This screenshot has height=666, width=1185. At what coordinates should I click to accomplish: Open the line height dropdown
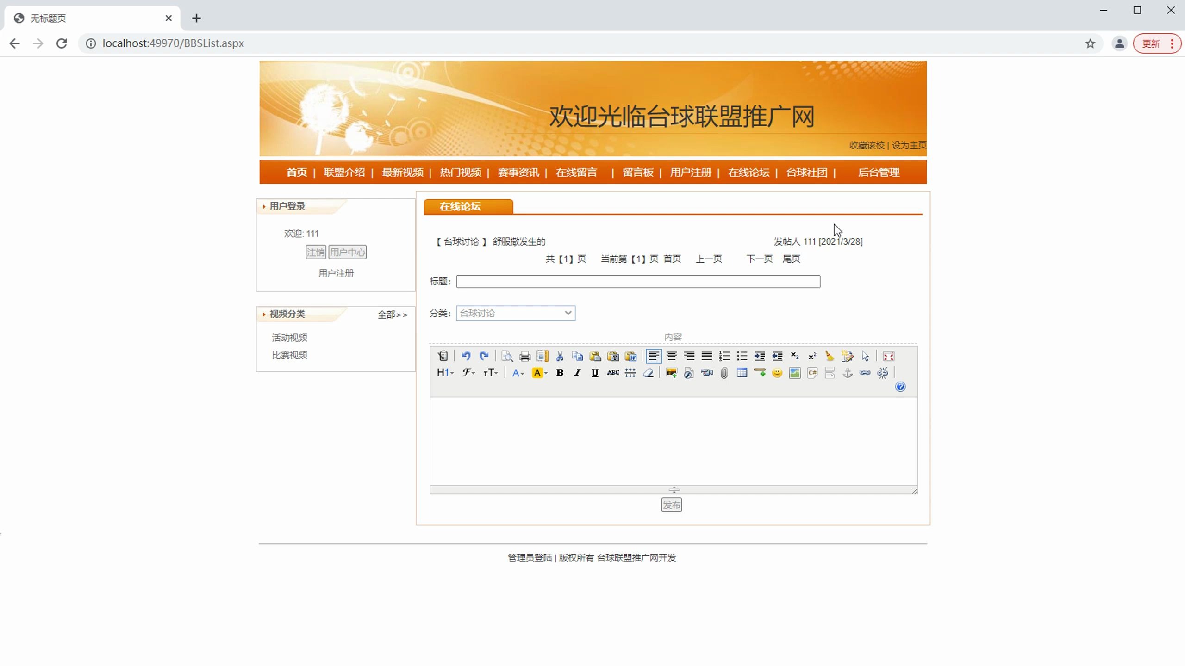pos(630,372)
